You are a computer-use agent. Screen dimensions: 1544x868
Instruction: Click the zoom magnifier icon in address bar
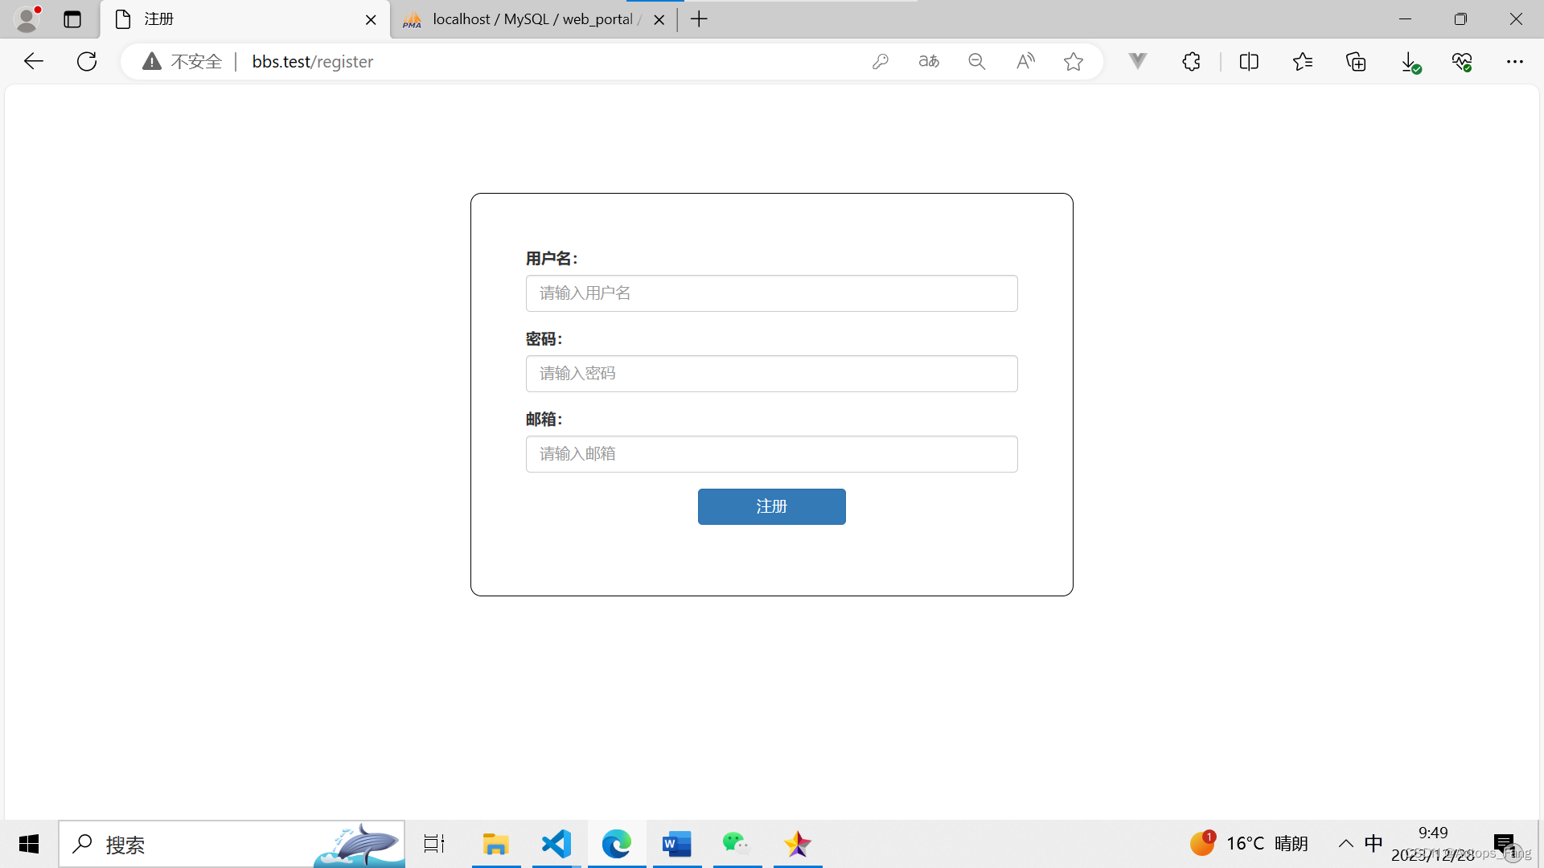pyautogui.click(x=977, y=62)
